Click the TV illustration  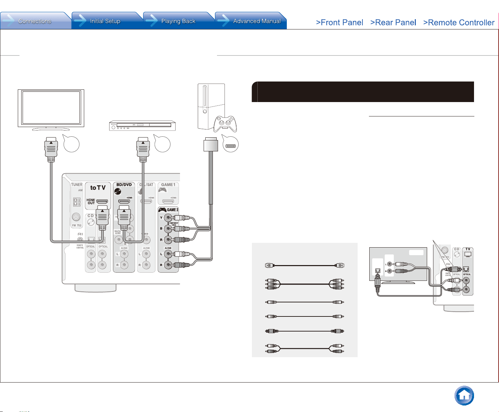pos(51,110)
